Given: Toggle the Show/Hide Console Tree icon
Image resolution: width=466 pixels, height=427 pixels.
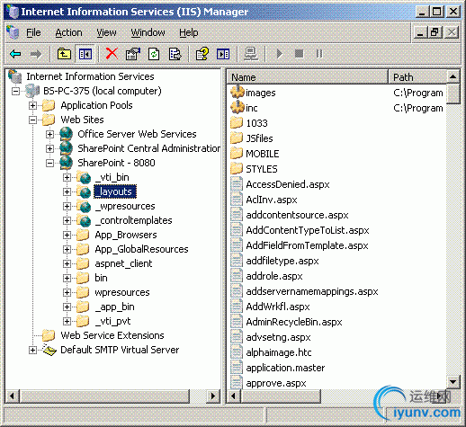Looking at the screenshot, I should pos(85,54).
